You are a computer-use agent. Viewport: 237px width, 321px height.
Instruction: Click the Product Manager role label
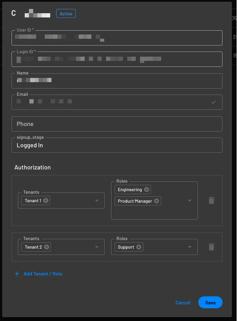click(x=135, y=201)
